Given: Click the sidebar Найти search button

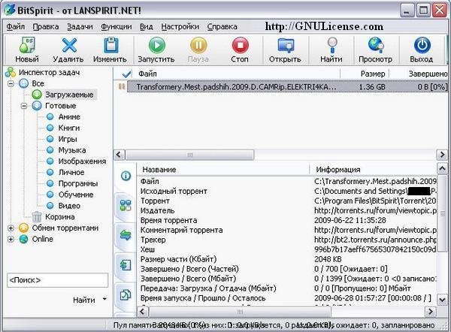Looking at the screenshot, I should 83,300.
